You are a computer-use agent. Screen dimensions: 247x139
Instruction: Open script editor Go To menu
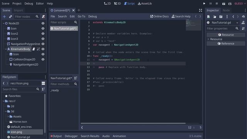pos(81,16)
